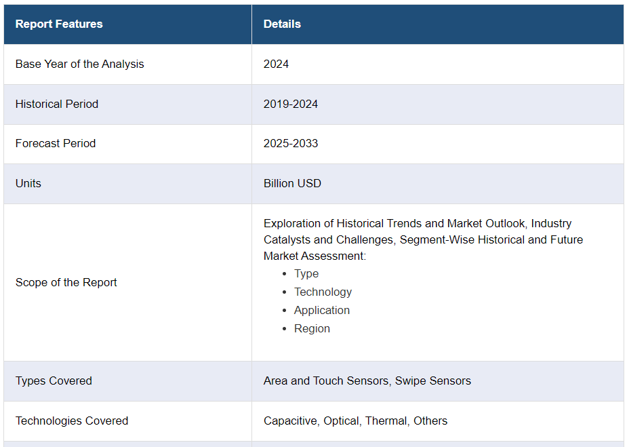Select the Technologies Covered row label
This screenshot has width=629, height=447.
click(x=72, y=421)
